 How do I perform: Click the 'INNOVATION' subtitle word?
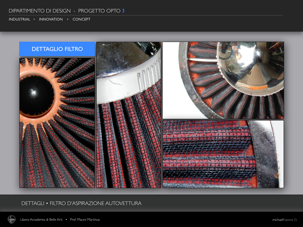coord(51,19)
